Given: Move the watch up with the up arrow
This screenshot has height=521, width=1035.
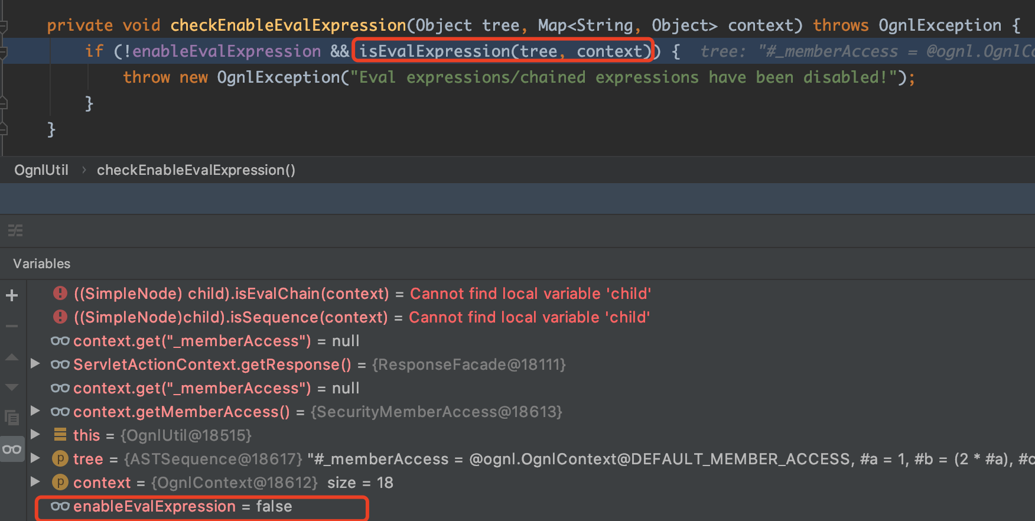Looking at the screenshot, I should click(12, 357).
